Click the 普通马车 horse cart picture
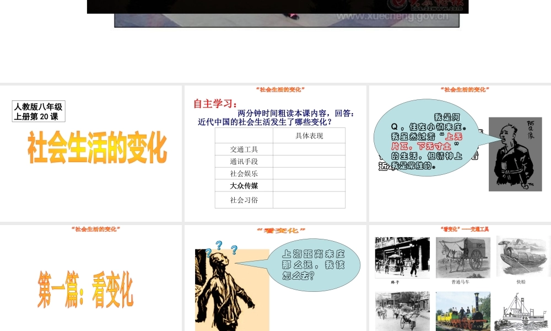This screenshot has width=551, height=331. [463, 258]
